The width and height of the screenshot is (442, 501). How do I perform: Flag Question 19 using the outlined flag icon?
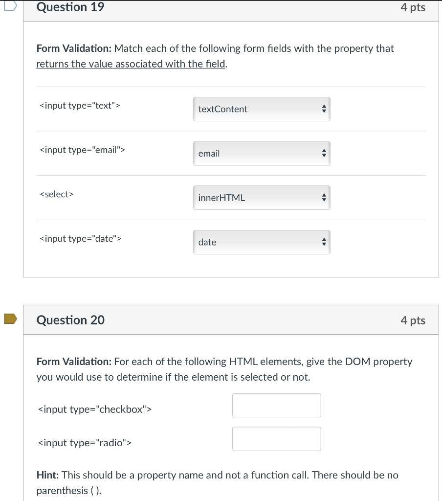pyautogui.click(x=10, y=6)
